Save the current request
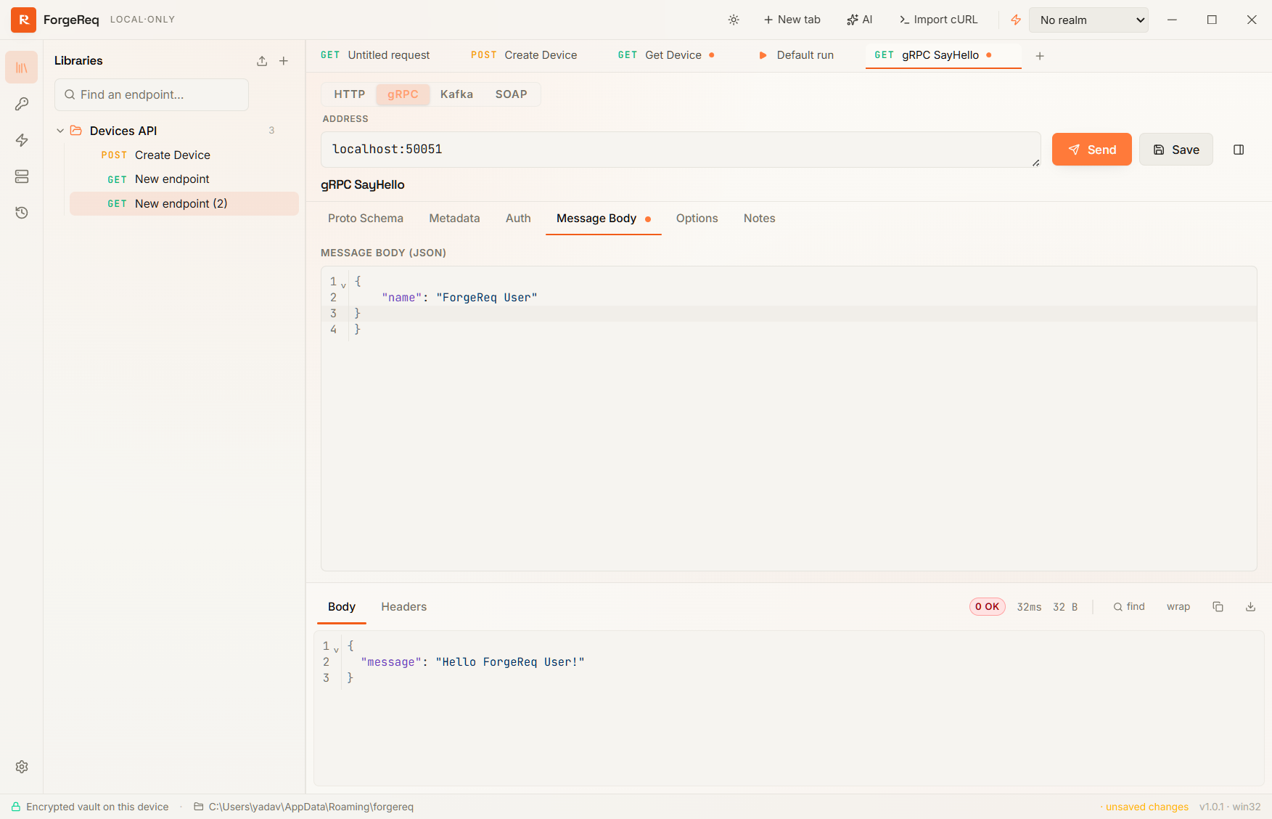 coord(1175,150)
